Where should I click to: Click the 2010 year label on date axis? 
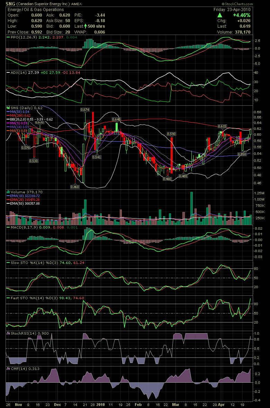(x=100, y=404)
